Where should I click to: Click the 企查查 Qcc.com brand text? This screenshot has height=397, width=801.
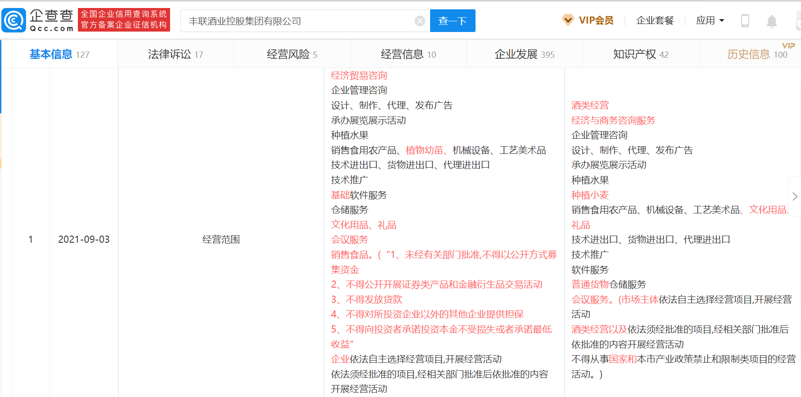(51, 20)
